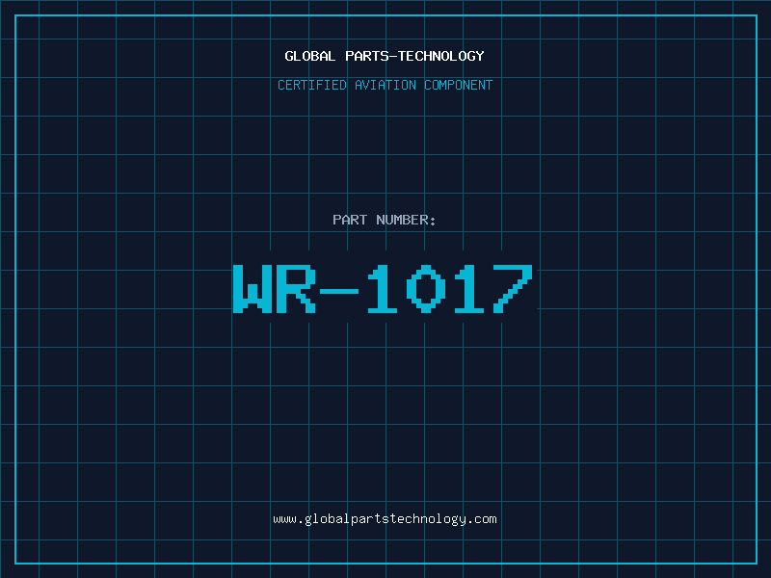Click the PART NUMBER: label

pyautogui.click(x=385, y=220)
